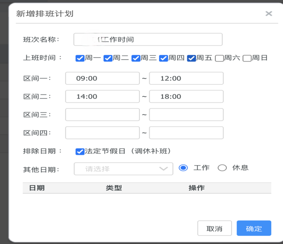283x244 pixels.
Task: Select the 休息 radio button
Action: tap(222, 168)
